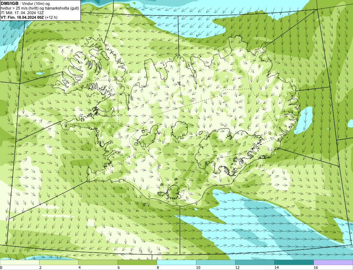Click the purple legend swatch above 16 m/s

[333, 262]
